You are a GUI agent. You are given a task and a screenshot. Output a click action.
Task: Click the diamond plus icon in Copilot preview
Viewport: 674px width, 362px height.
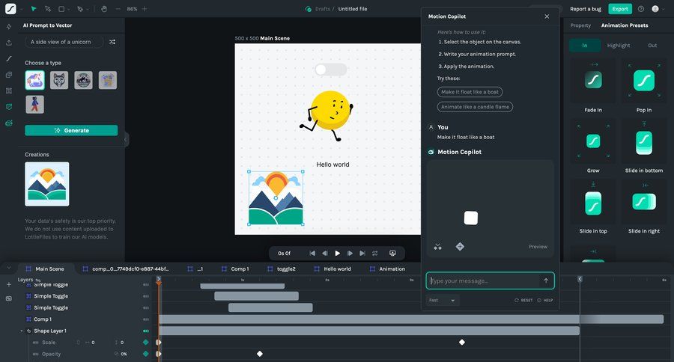click(460, 247)
